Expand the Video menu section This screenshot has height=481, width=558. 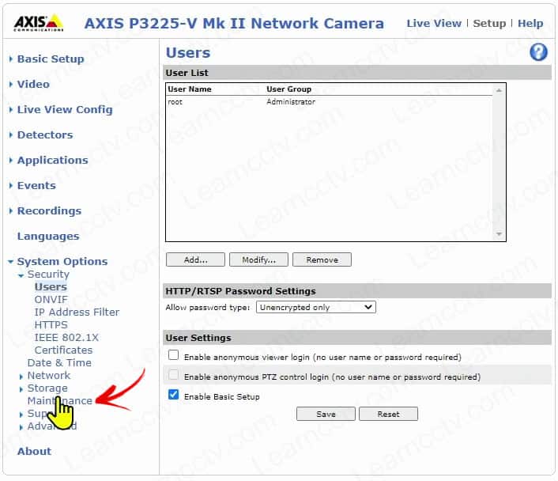[33, 84]
